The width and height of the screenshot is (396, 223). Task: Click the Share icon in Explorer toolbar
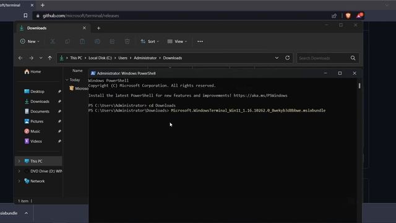pos(112,42)
